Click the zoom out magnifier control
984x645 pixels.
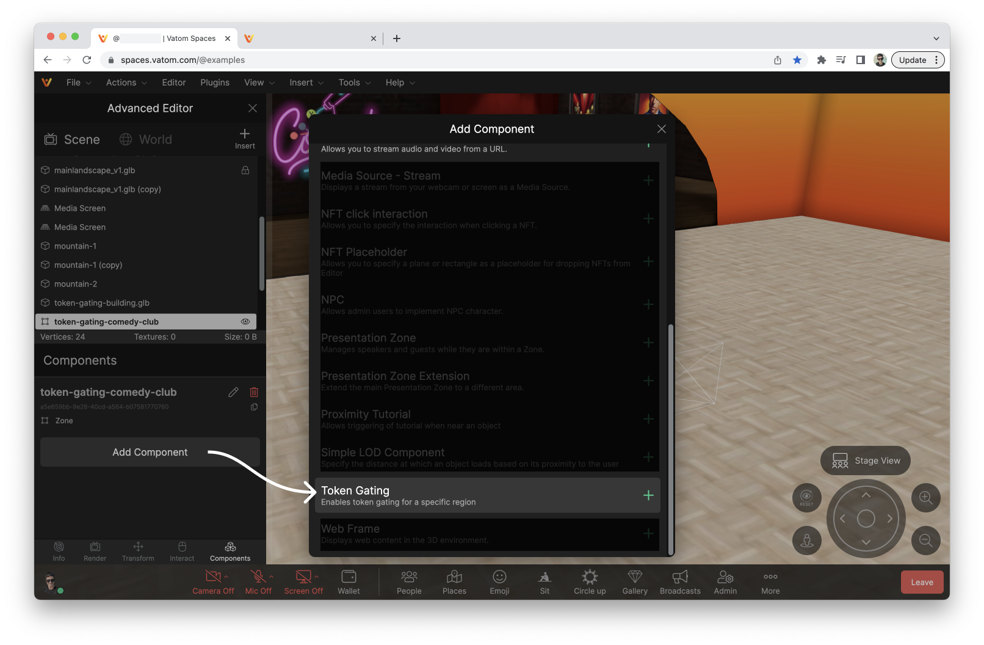(926, 541)
